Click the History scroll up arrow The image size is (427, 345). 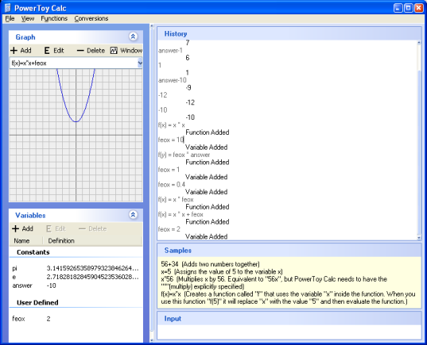pos(419,43)
